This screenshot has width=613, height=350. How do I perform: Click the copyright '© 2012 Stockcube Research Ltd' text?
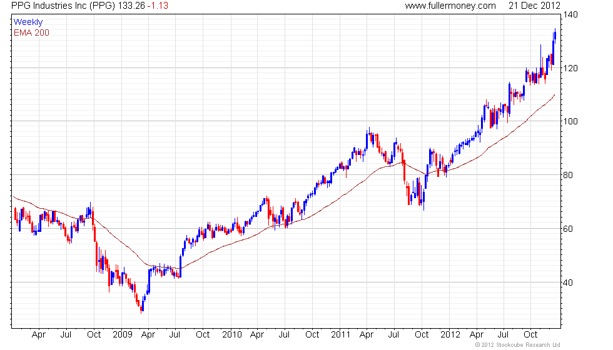tap(518, 345)
